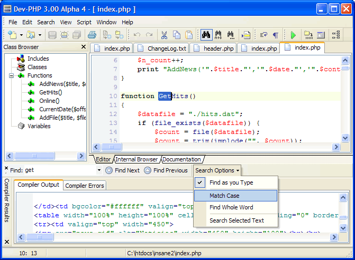
Task: Click the compiler output scrollbar up arrow
Action: (343, 197)
